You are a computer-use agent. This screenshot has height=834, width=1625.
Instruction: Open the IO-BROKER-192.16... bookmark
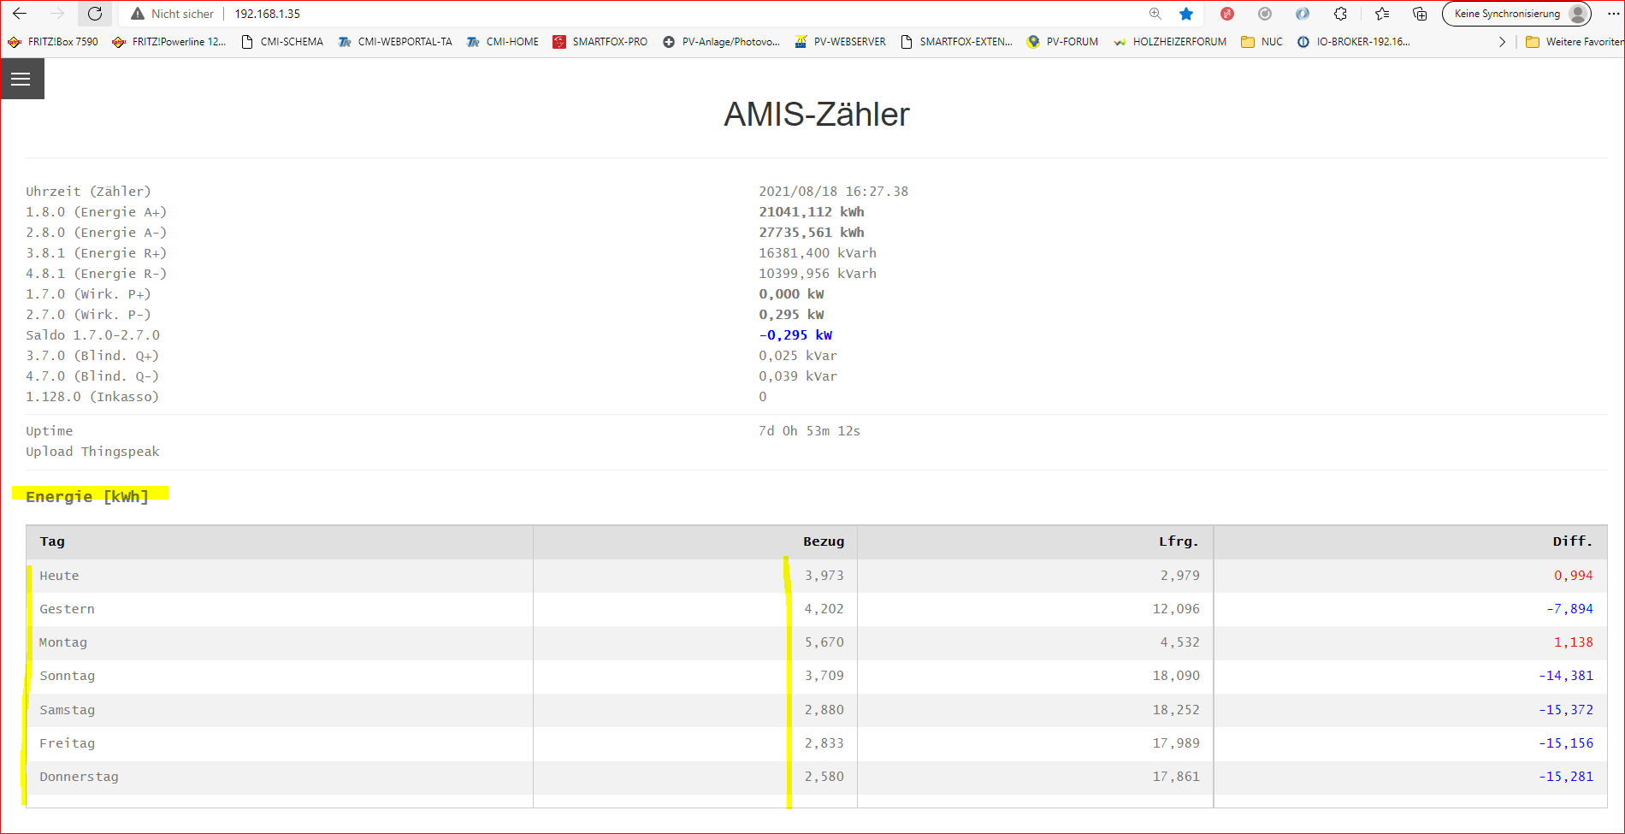1354,41
